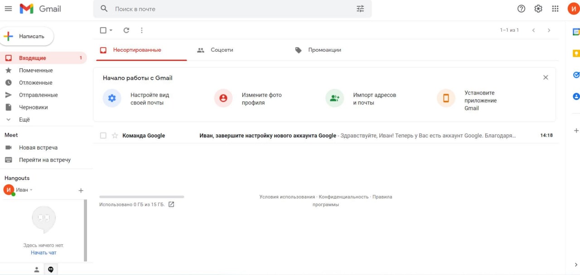Switch to Hangouts conversations icon
The image size is (580, 275).
click(x=51, y=270)
